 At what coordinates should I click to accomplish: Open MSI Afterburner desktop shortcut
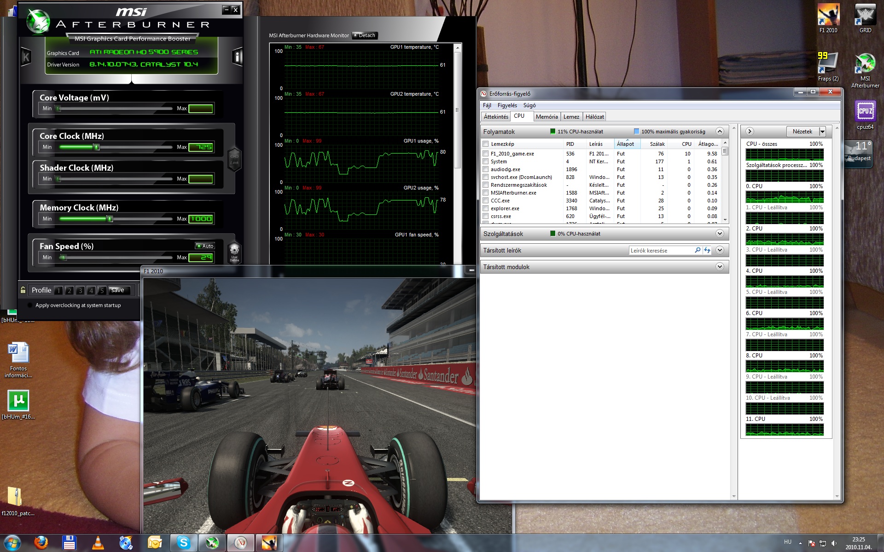865,70
